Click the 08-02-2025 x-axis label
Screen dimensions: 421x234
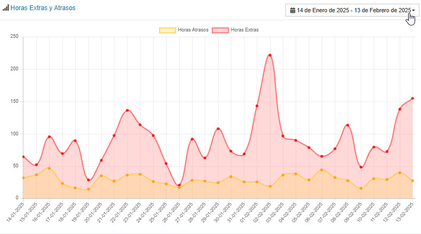coord(340,212)
